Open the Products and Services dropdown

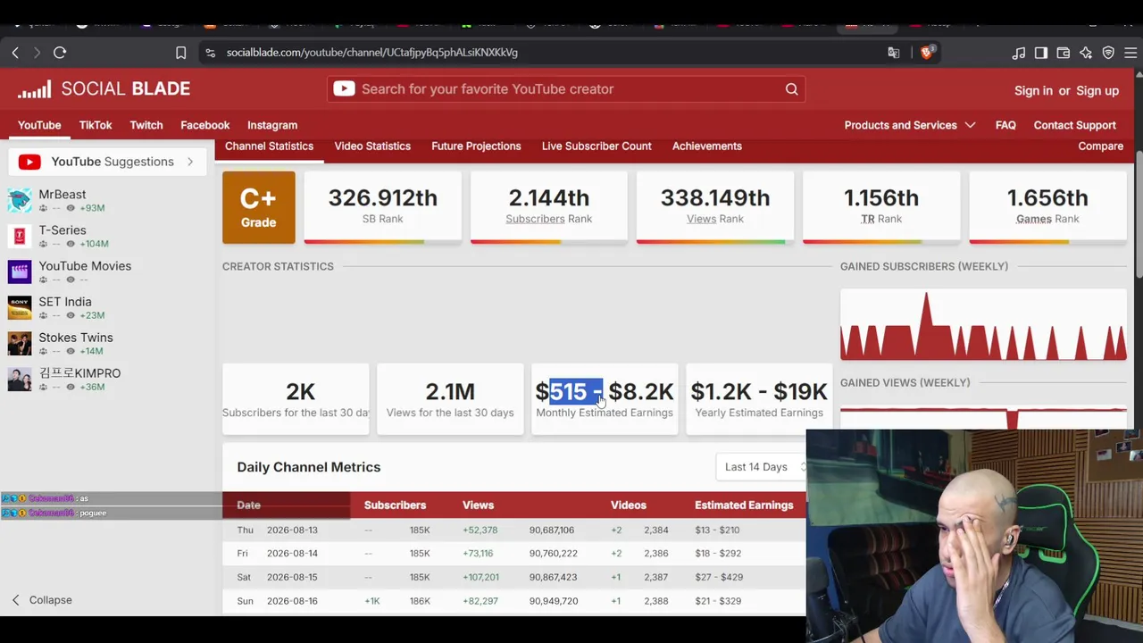point(910,125)
